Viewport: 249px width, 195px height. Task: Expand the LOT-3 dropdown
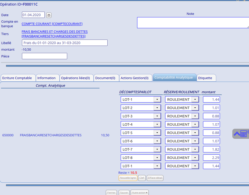157,116
